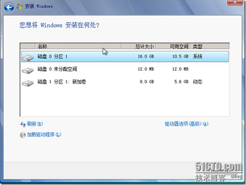Click the disc icon beside 加载驱动程序
Screen dimensions: 246x185
23,135
